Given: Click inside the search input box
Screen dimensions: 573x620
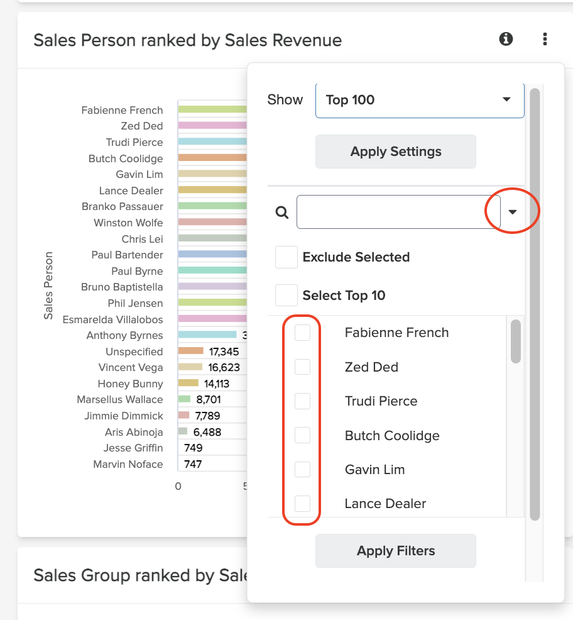Looking at the screenshot, I should (x=396, y=212).
